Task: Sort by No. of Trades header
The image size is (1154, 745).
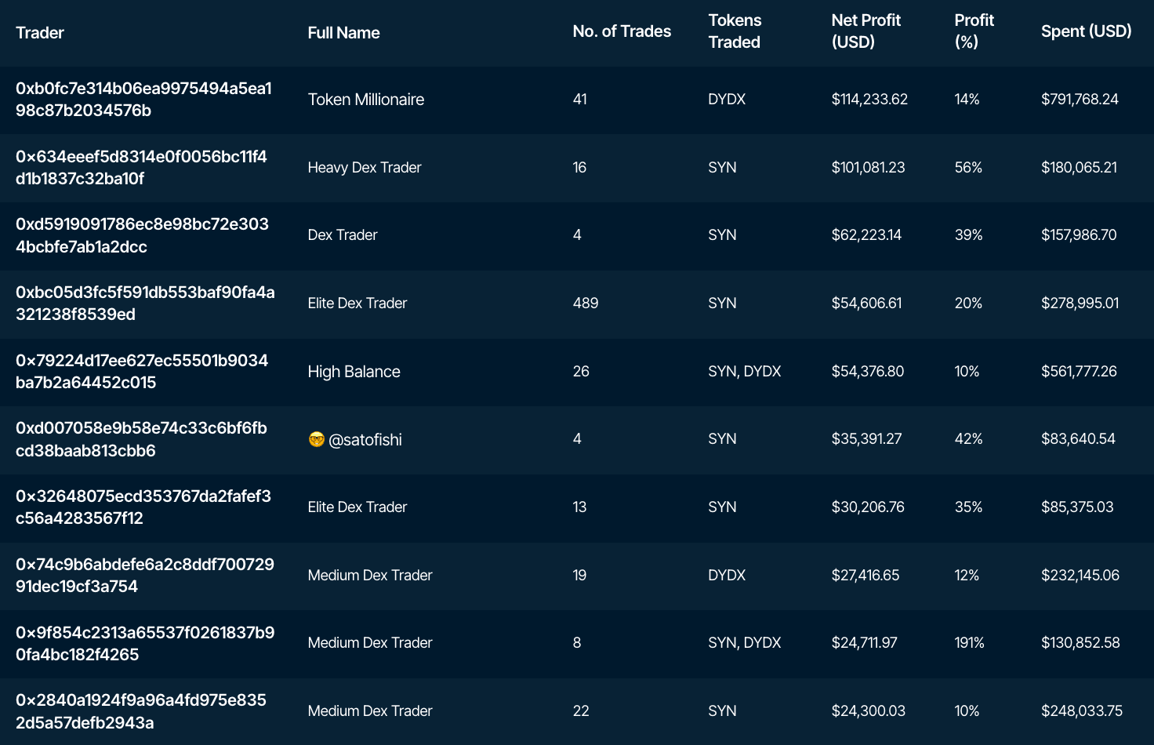Action: 622,31
